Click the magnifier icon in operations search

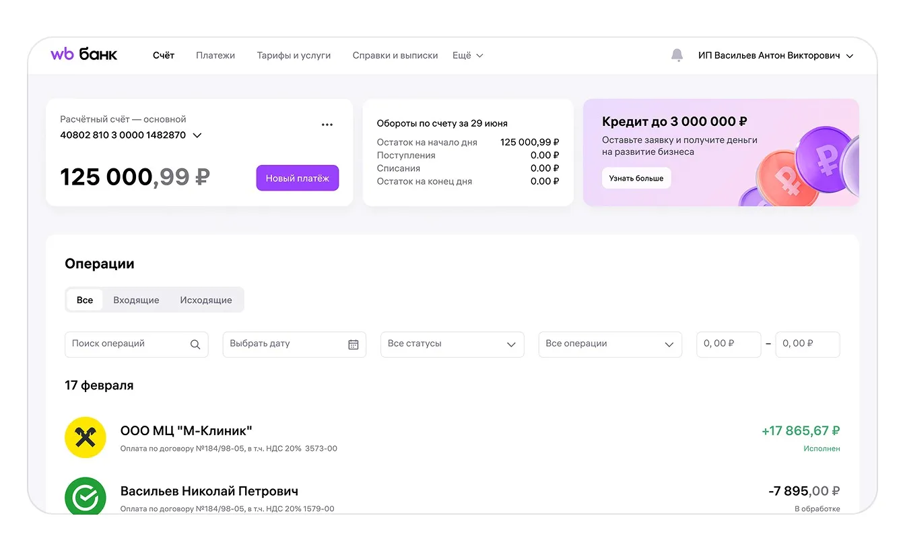195,344
